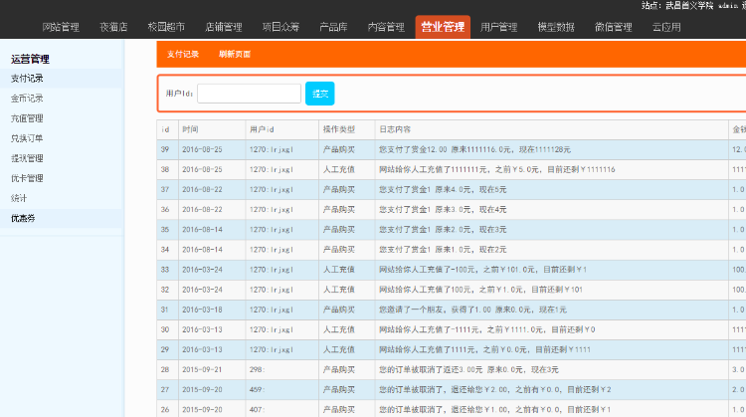
Task: Open 统计 in the sidebar
Action: tap(19, 198)
